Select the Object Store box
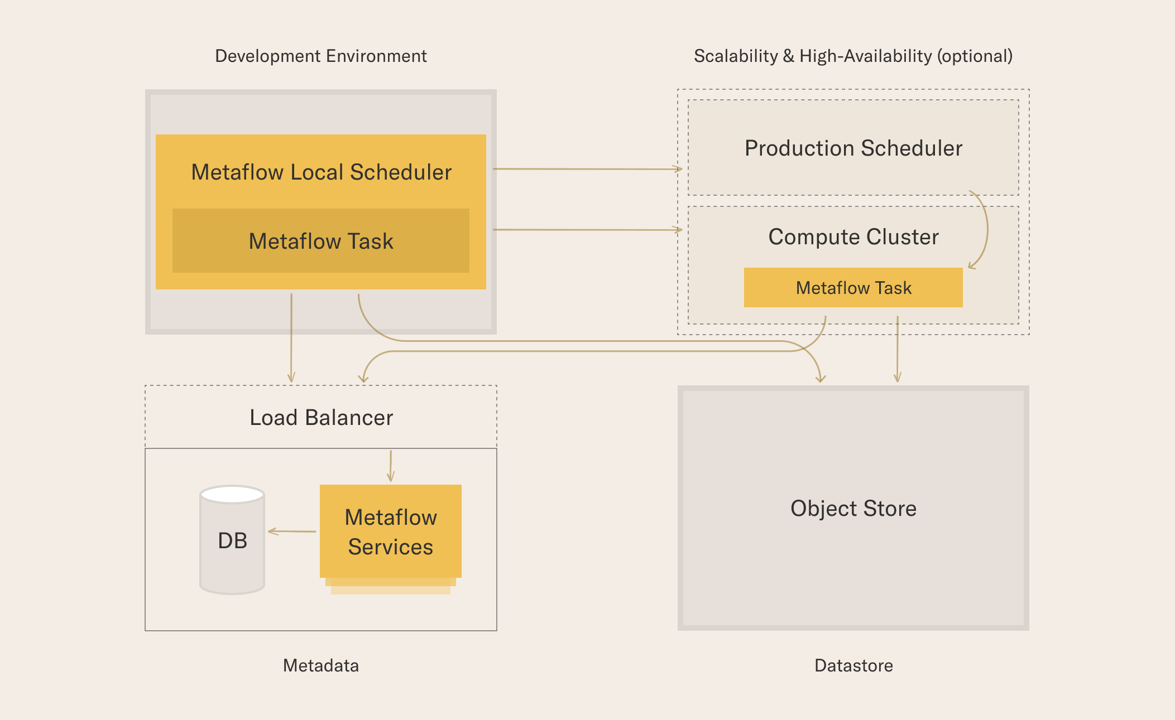Screen dimensions: 1175x720 [853, 508]
